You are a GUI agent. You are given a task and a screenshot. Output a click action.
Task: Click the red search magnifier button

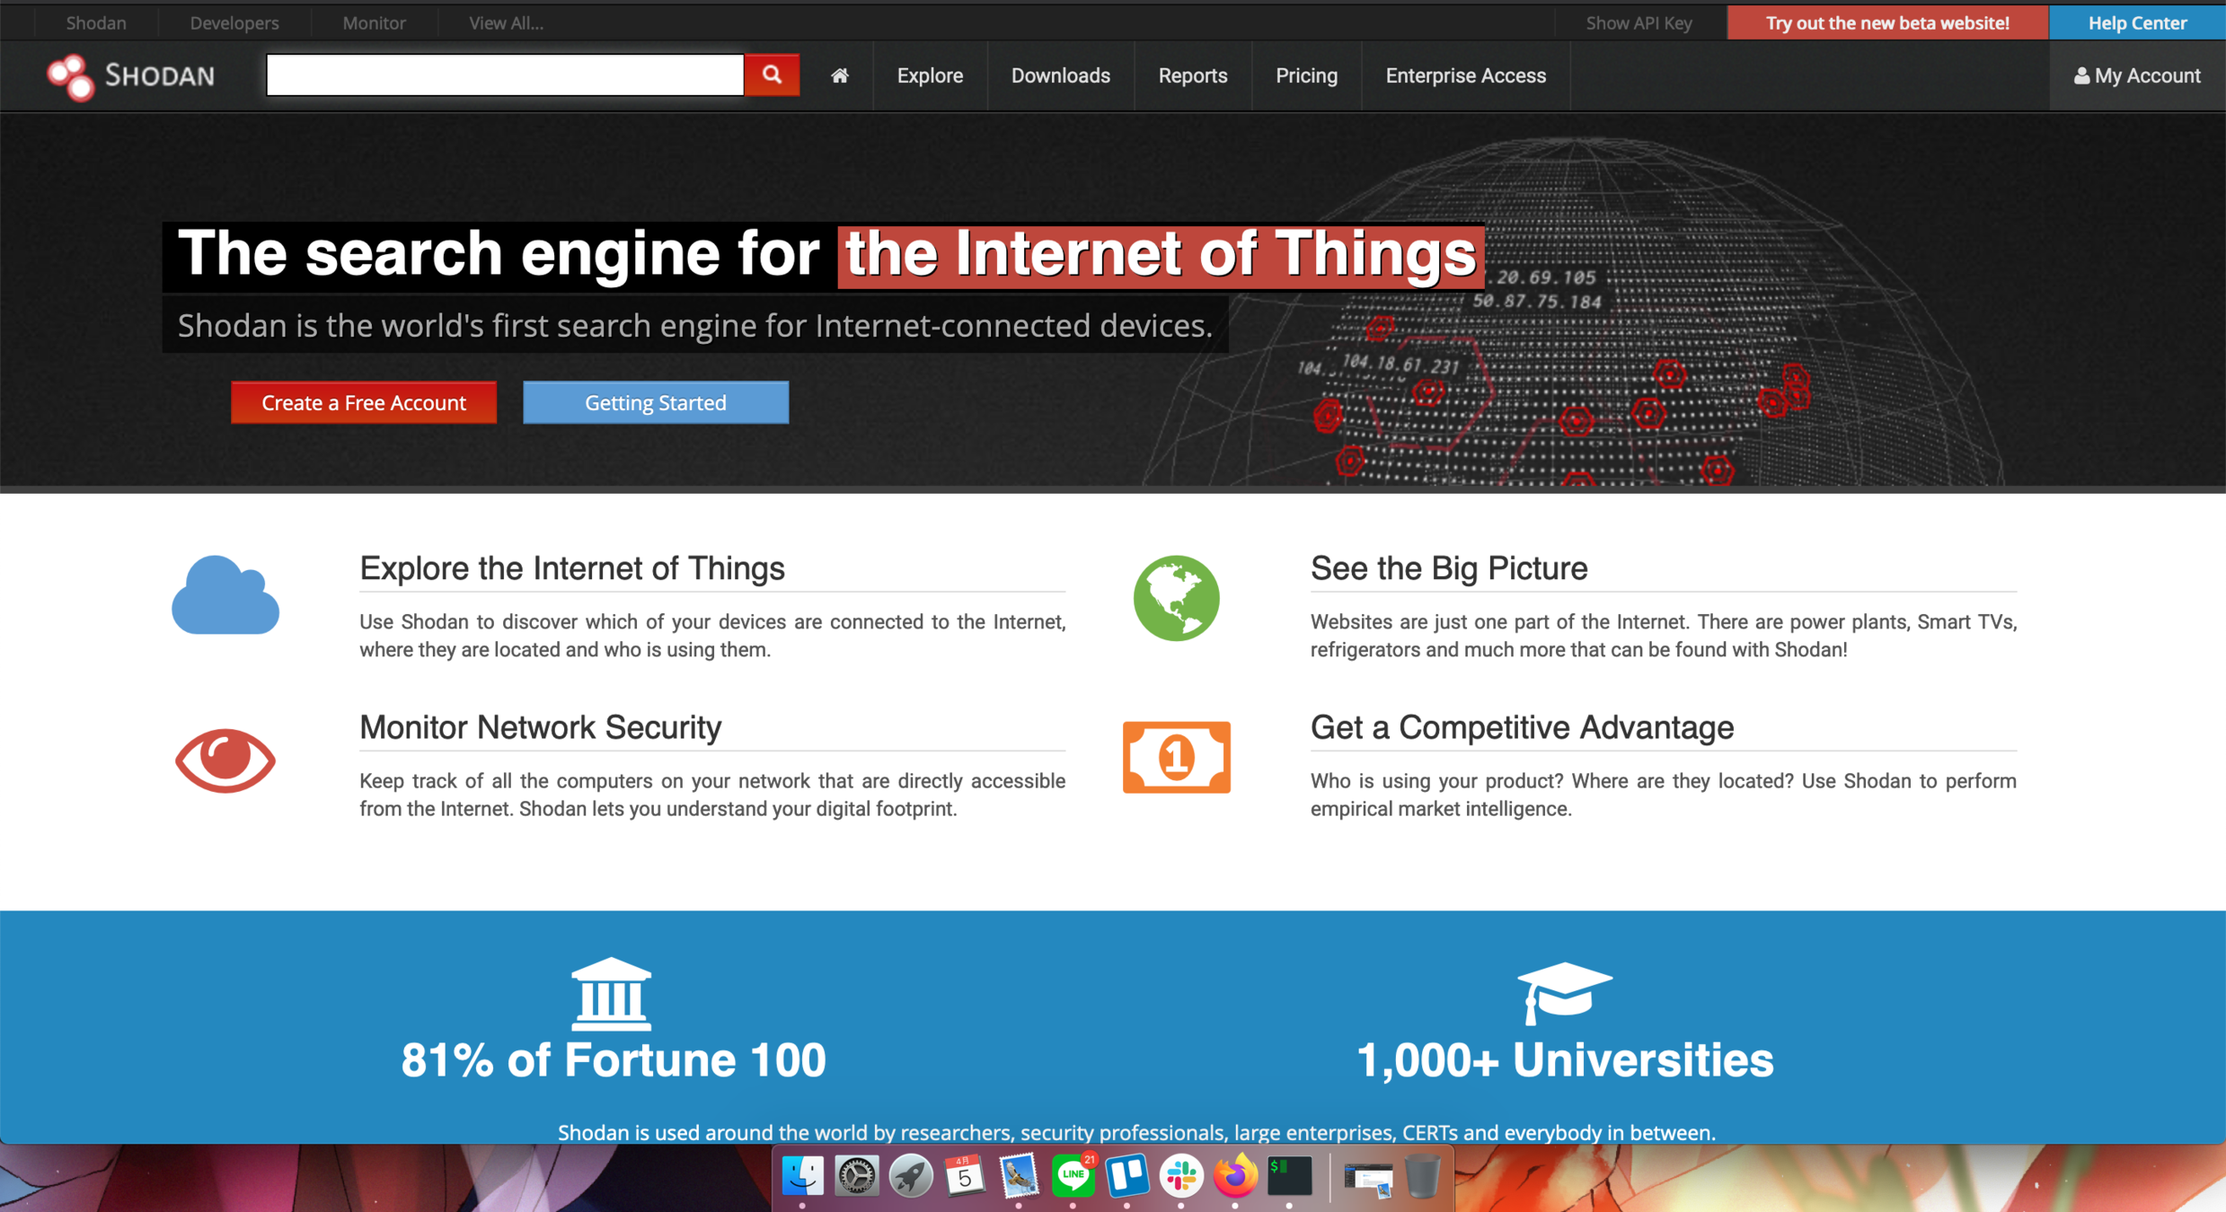click(x=771, y=75)
